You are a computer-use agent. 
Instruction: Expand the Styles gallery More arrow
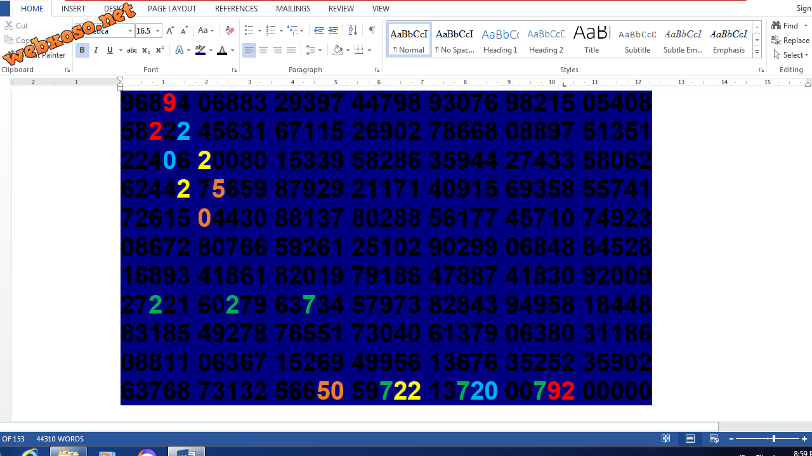[x=757, y=53]
